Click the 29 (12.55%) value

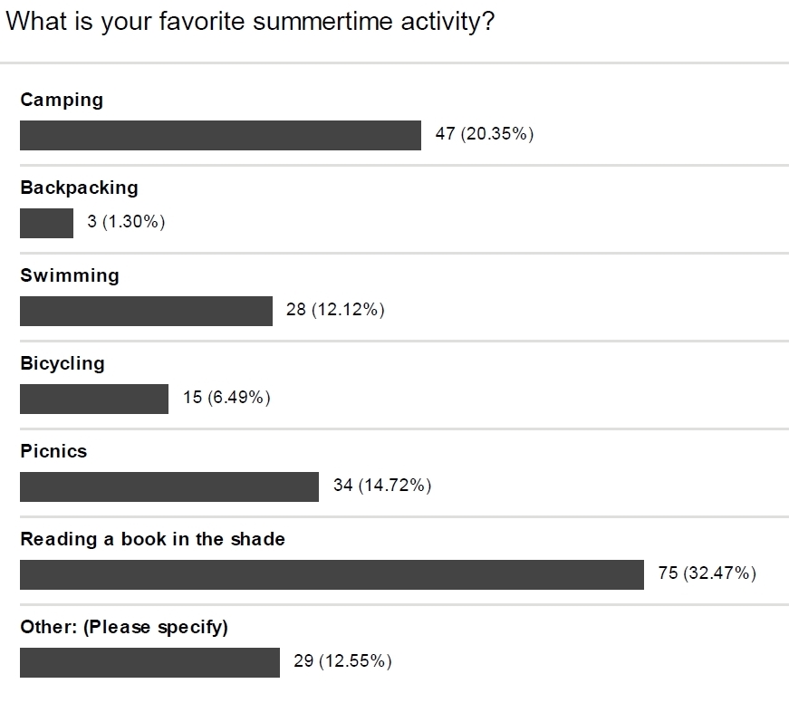[342, 661]
